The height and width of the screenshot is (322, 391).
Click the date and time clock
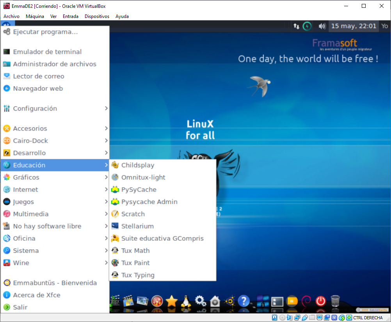pyautogui.click(x=354, y=26)
